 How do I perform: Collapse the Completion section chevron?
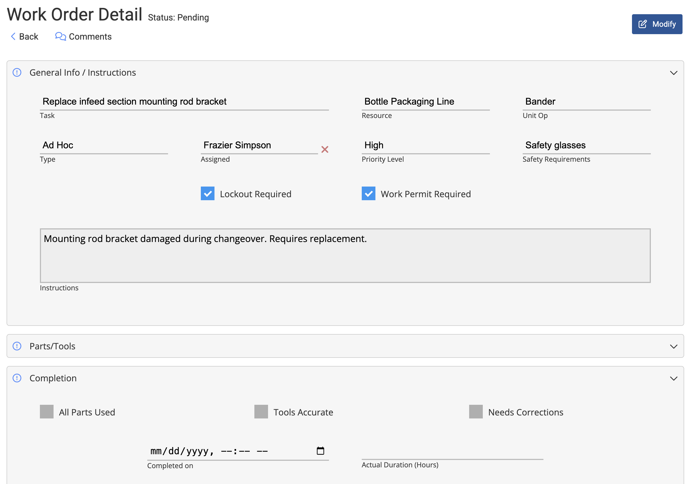pos(674,379)
